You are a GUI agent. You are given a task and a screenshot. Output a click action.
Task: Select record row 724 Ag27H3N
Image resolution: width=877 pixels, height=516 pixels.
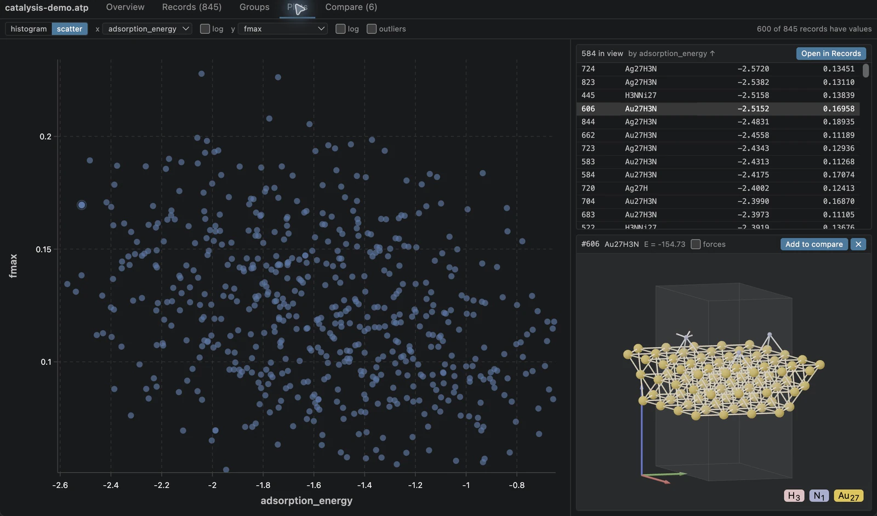point(718,69)
